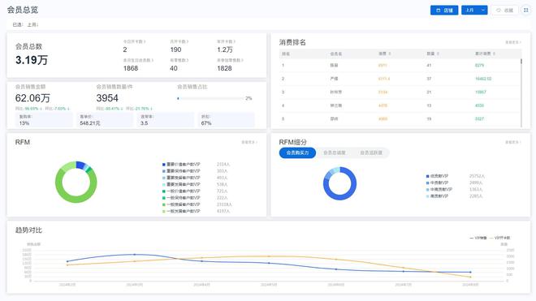The image size is (536, 301).
Task: Click the 会员销售占比 progress bar
Action: pos(210,98)
